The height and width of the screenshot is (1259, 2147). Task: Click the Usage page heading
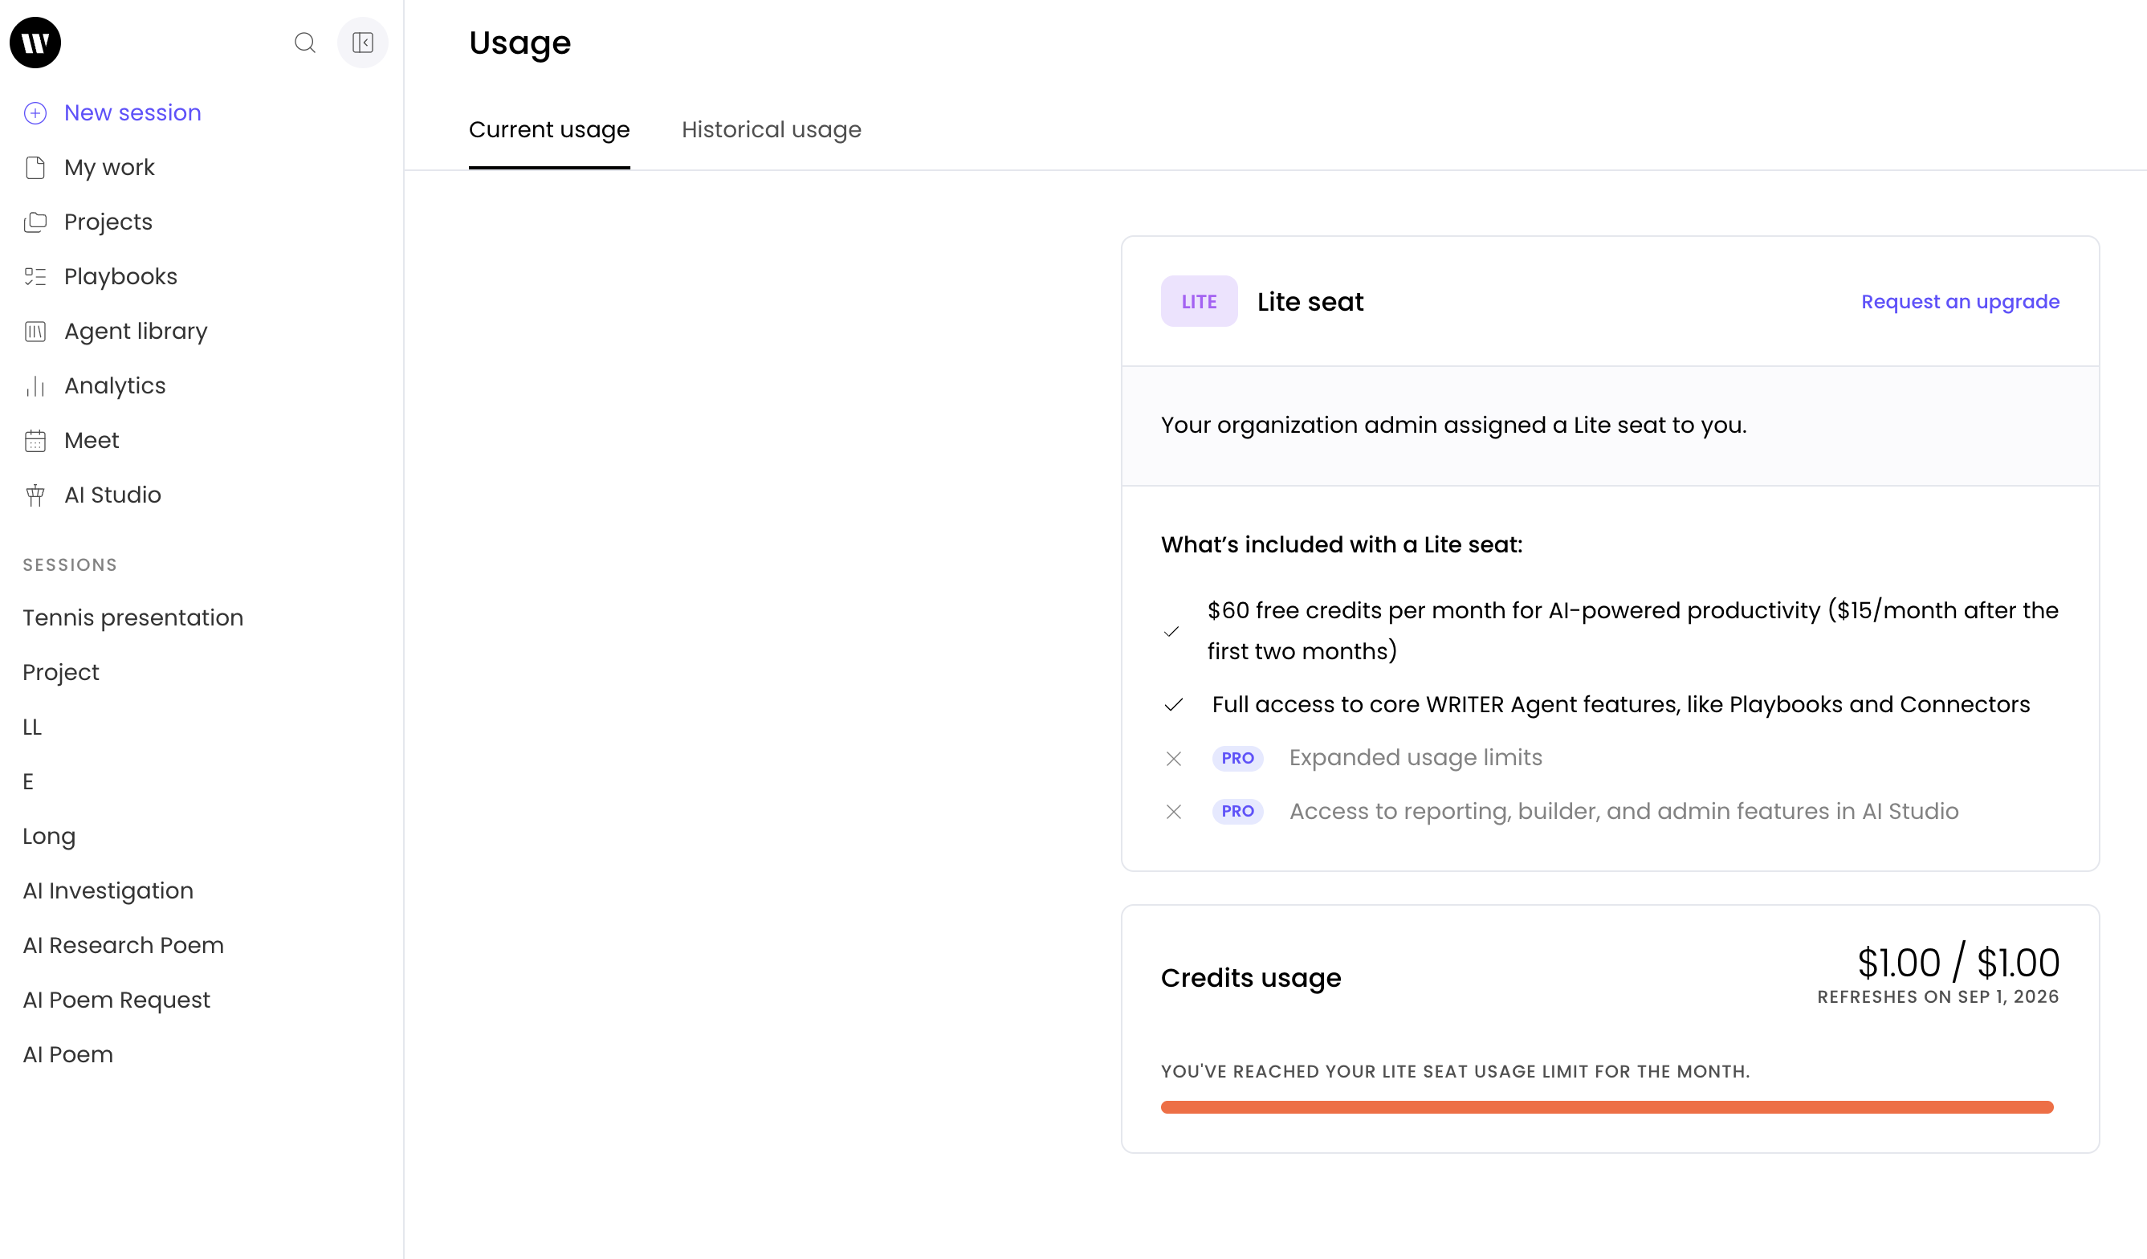[519, 43]
